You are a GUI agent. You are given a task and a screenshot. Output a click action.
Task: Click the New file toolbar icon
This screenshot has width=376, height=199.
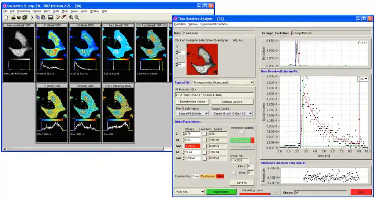click(x=6, y=17)
